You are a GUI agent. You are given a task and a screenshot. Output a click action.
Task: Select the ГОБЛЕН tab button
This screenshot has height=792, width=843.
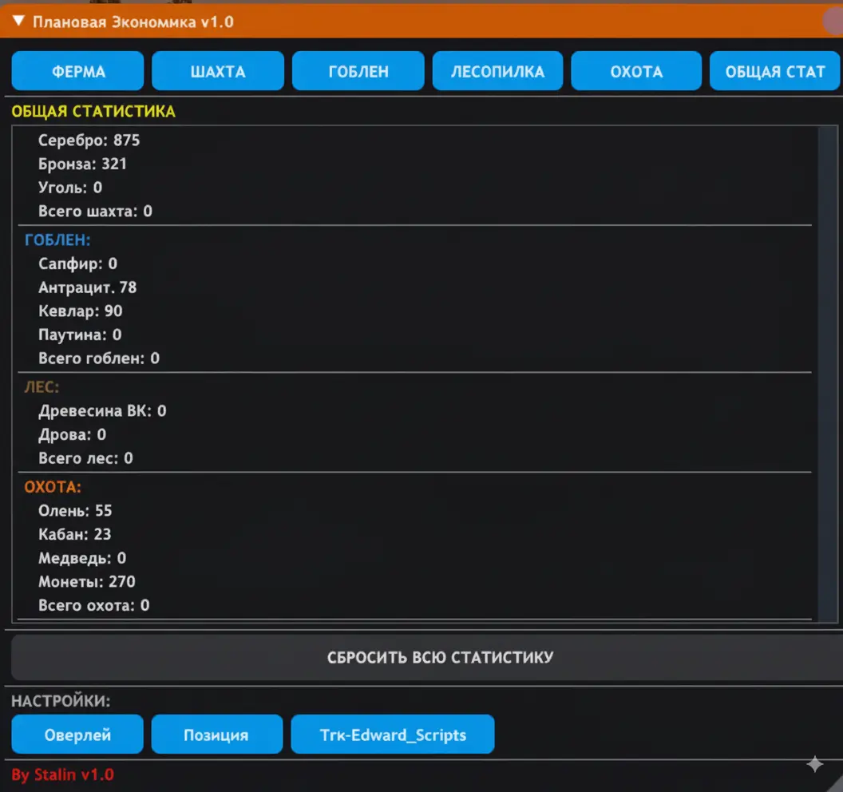point(358,72)
